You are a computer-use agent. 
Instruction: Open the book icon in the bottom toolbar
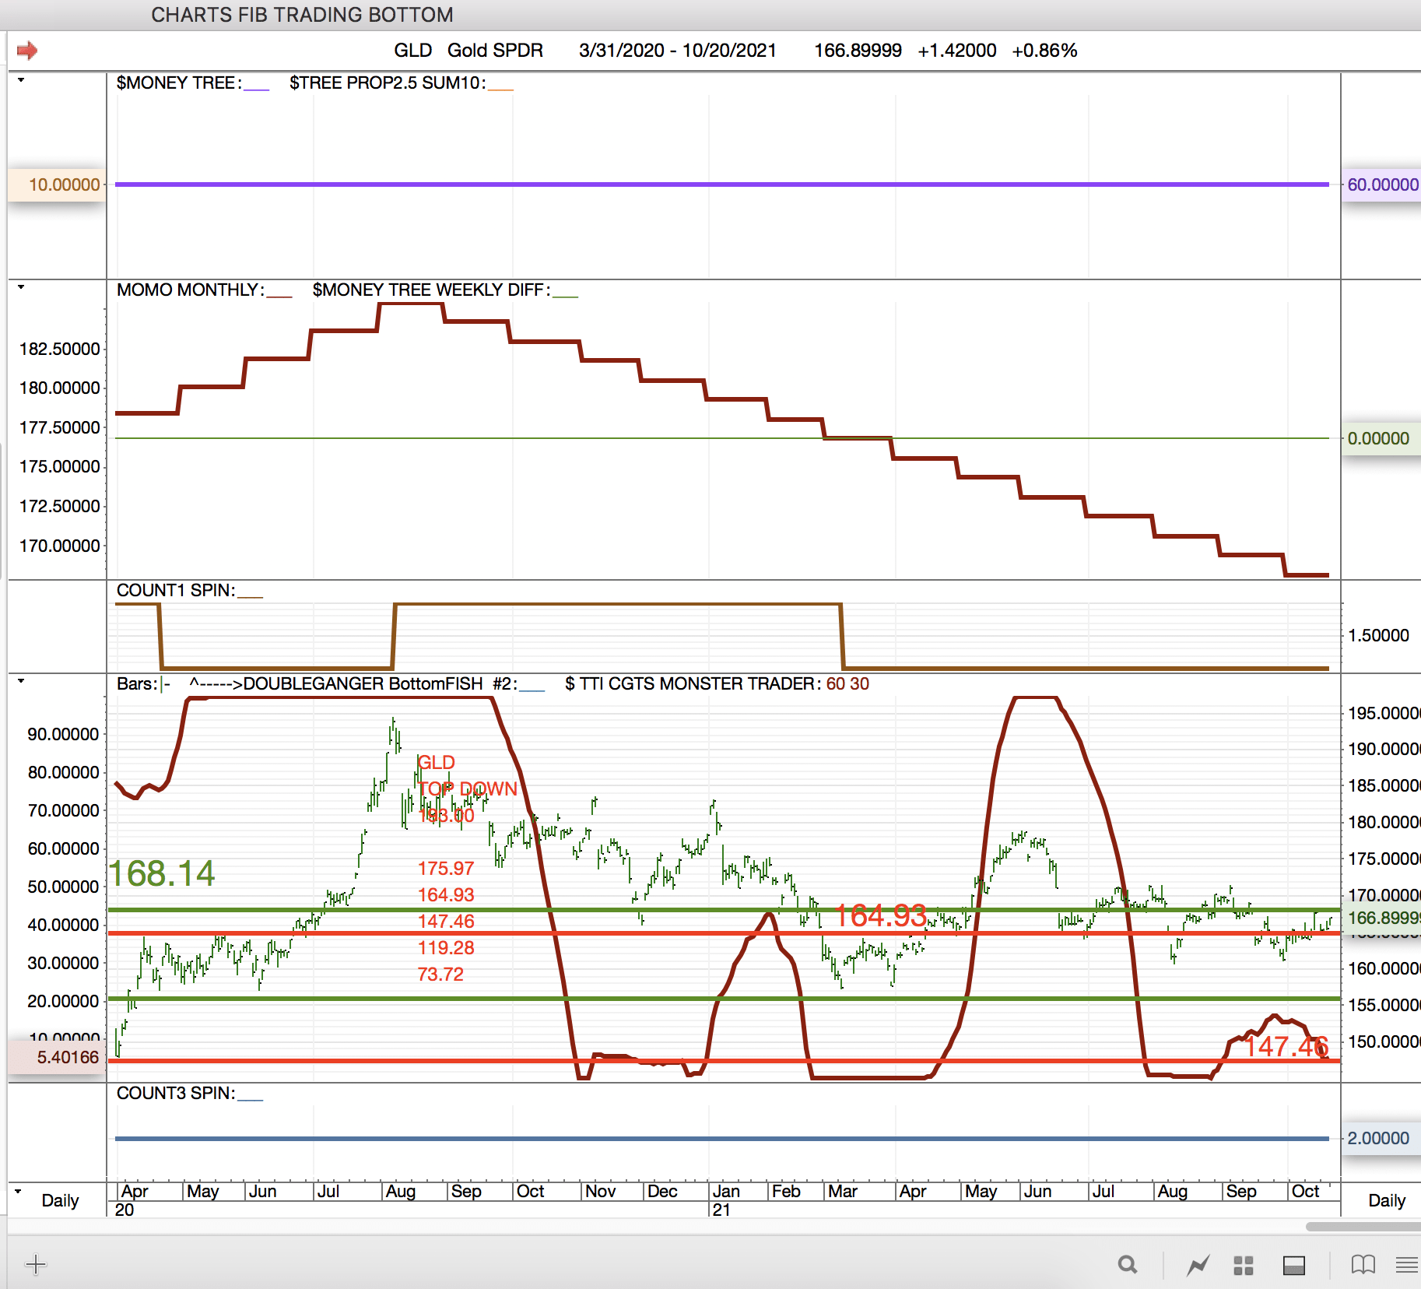pos(1363,1265)
